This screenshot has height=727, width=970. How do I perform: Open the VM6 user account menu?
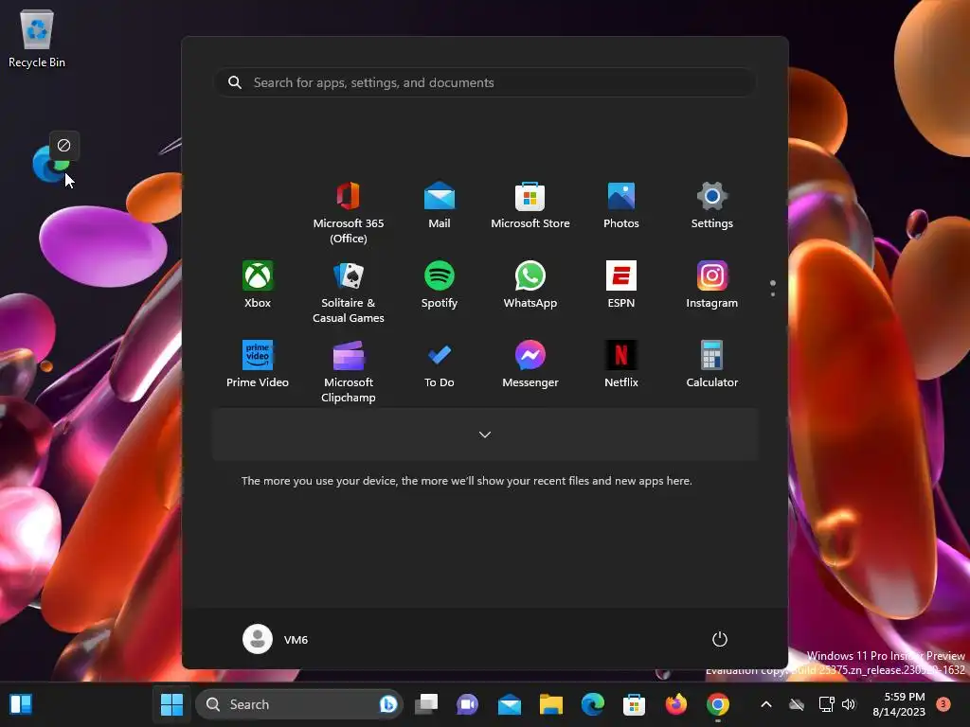tap(276, 639)
